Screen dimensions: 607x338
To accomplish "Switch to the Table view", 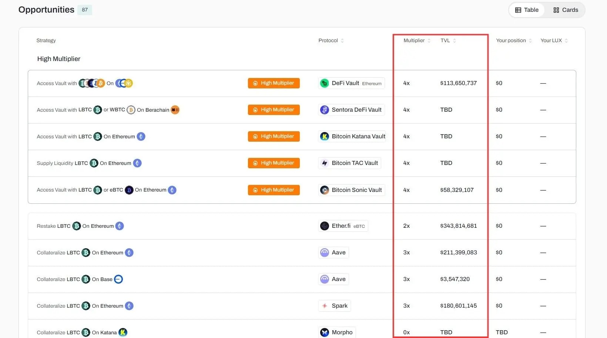I will [527, 10].
